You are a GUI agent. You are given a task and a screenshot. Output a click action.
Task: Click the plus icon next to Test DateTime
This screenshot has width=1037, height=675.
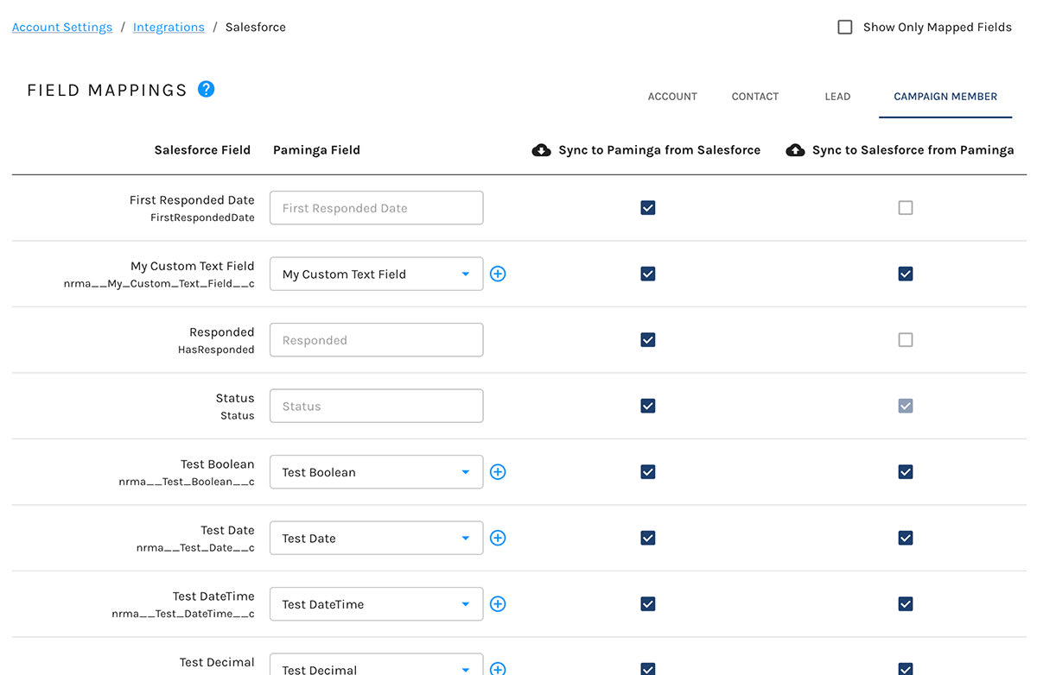point(498,604)
